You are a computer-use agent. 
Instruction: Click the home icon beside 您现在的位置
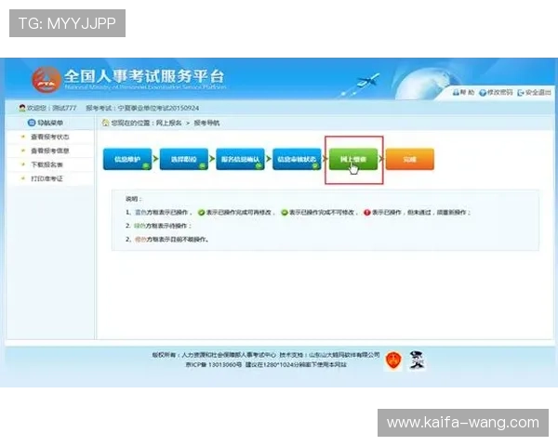click(x=106, y=123)
